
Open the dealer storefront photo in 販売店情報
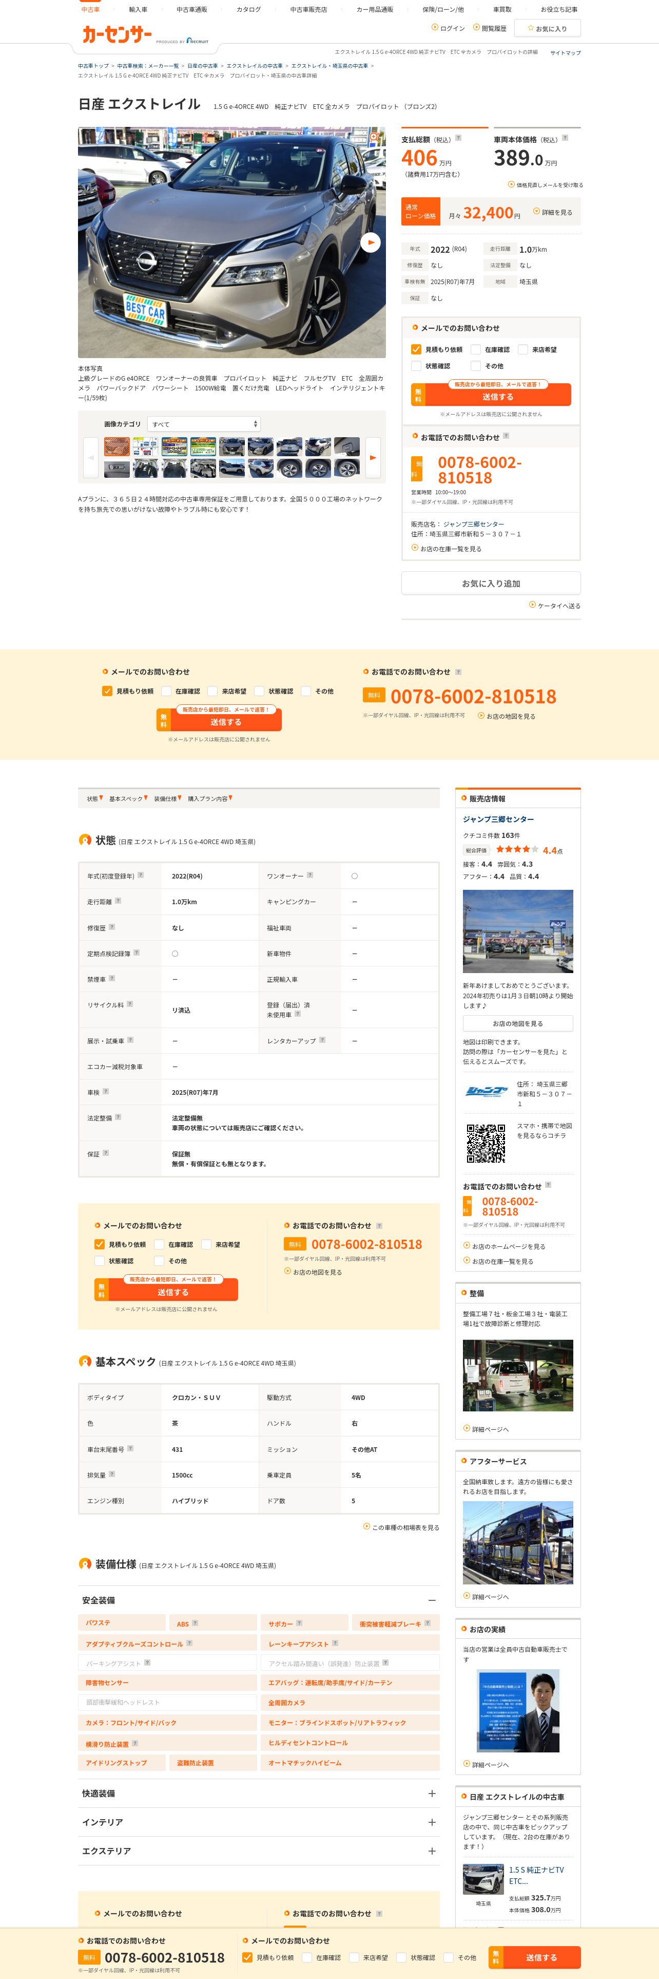[518, 931]
